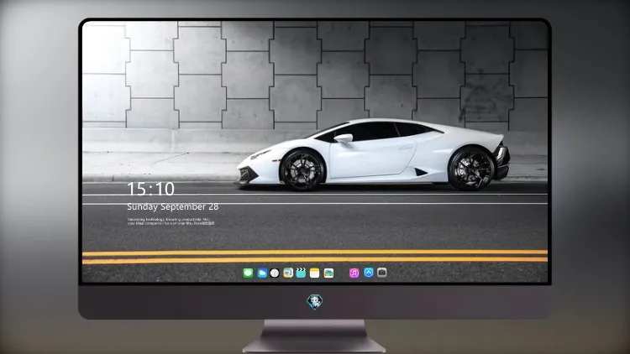Launch the pink iTunes music app
The height and width of the screenshot is (354, 630).
354,273
